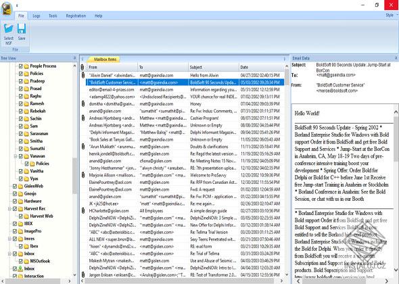Screen dimensions: 399x284
Task: Uncheck the Interaction folder checkbox
Action: point(15,276)
